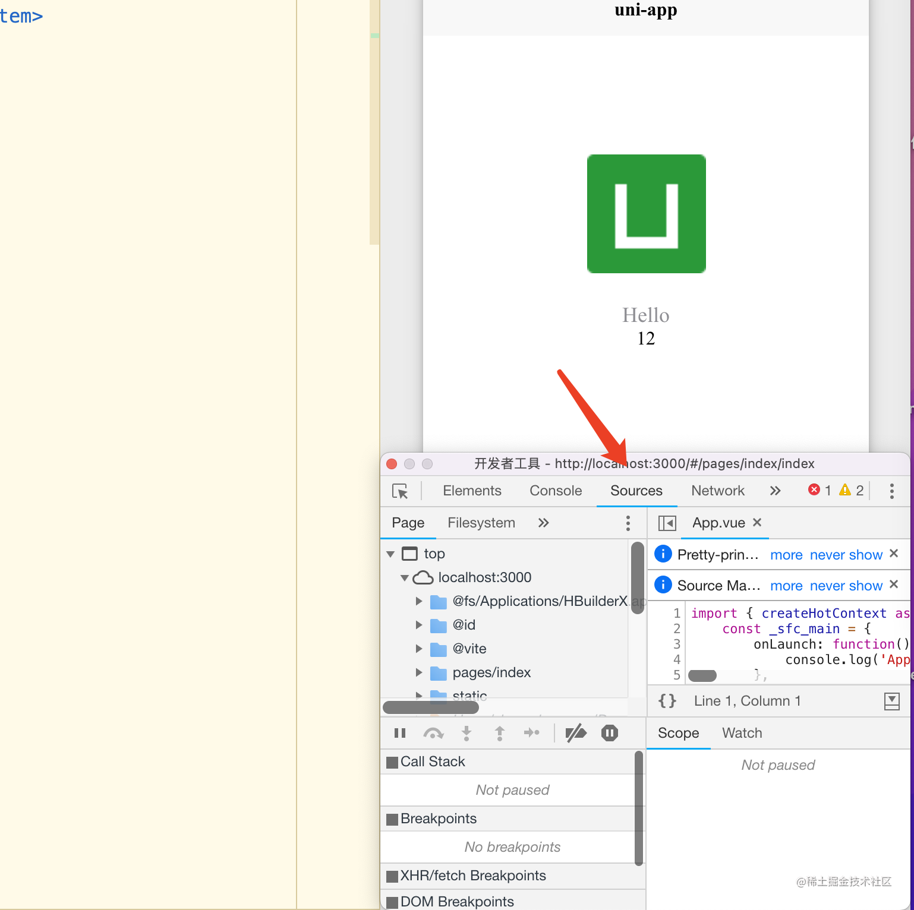Hide navigator with sidebar toggle icon
Viewport: 914px width, 910px height.
tap(667, 523)
